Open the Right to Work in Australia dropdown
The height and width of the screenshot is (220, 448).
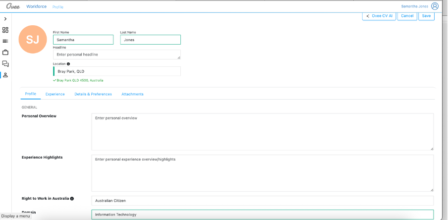262,201
